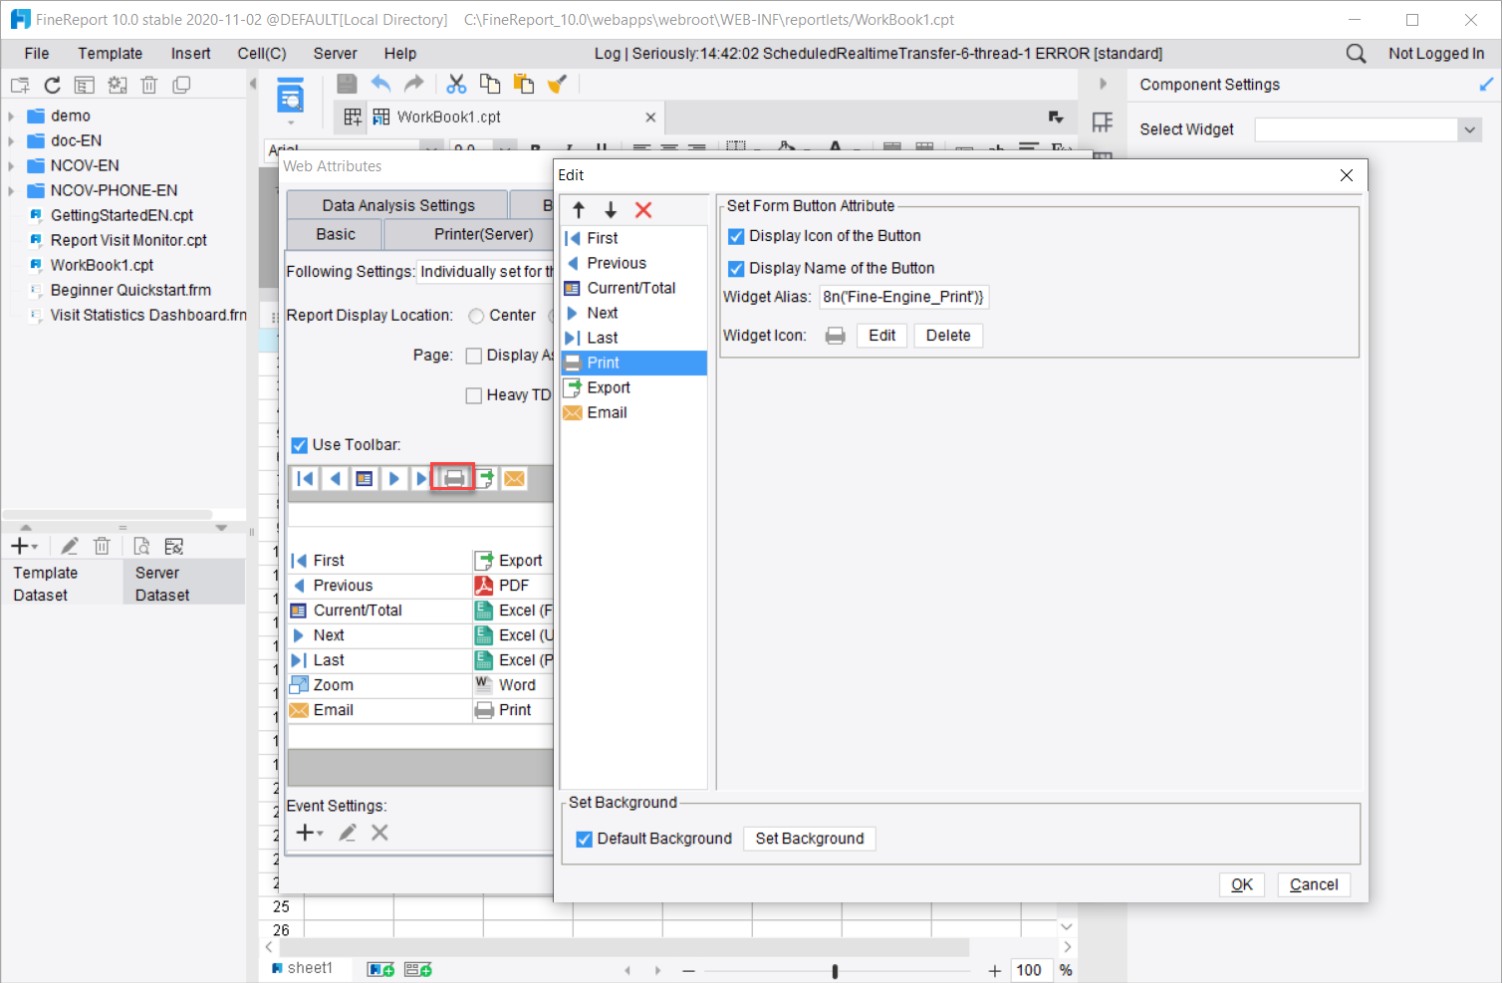Expand the doc-EN folder
The image size is (1502, 983).
11,140
